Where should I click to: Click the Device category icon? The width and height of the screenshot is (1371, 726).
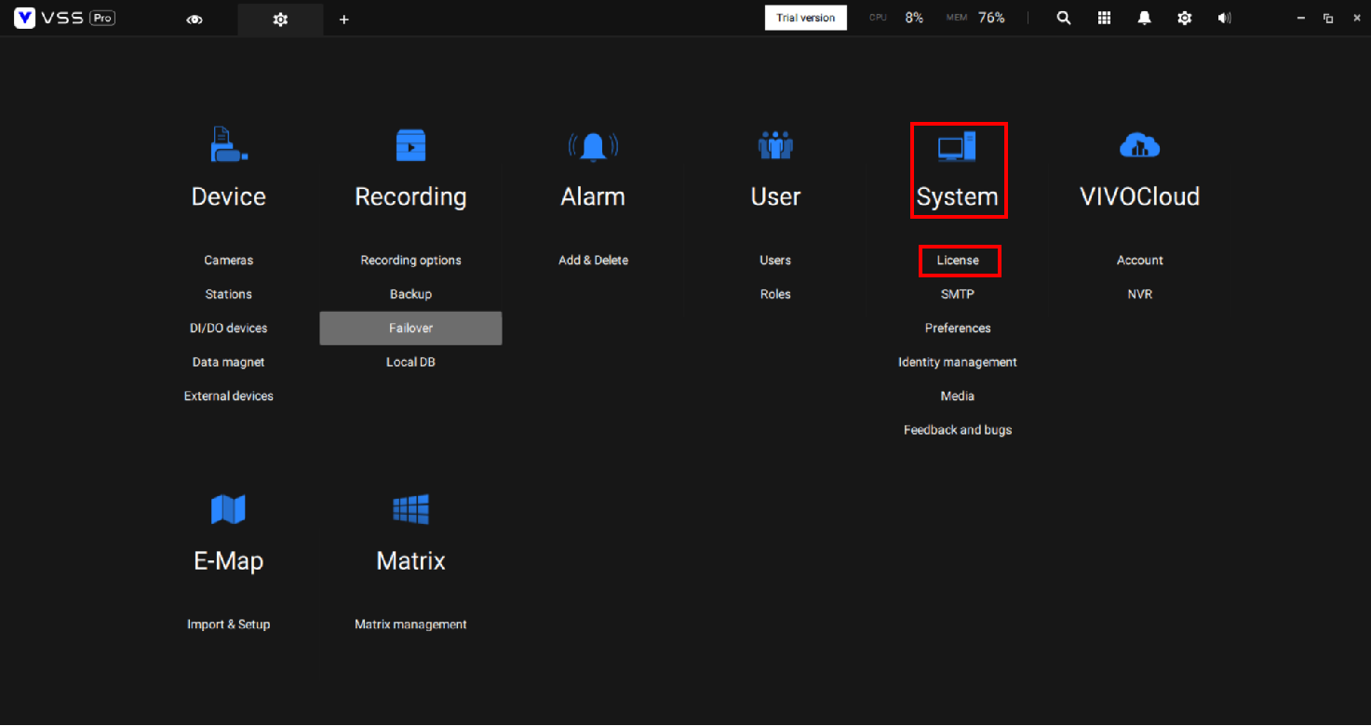(x=228, y=144)
